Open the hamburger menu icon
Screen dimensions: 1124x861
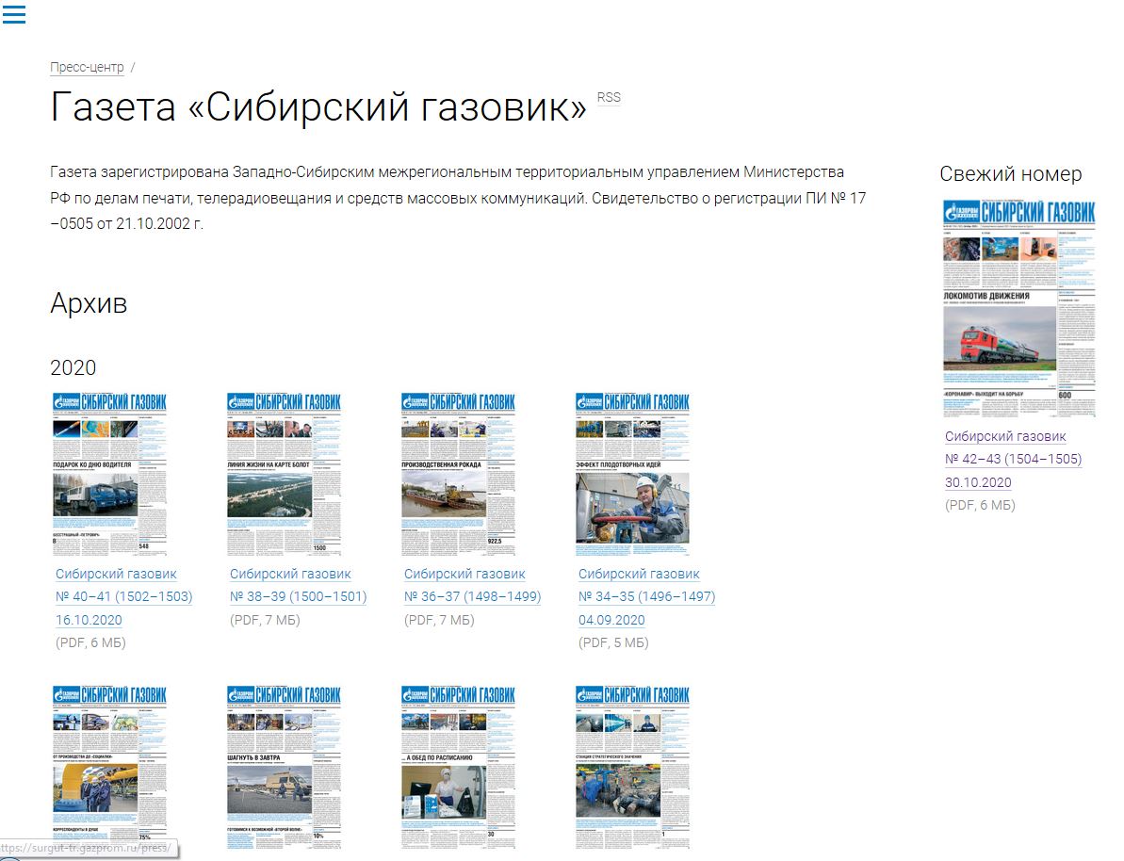[13, 14]
